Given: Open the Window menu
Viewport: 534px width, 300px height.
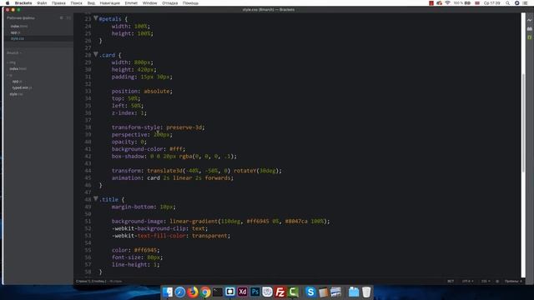Looking at the screenshot, I should (149, 3).
